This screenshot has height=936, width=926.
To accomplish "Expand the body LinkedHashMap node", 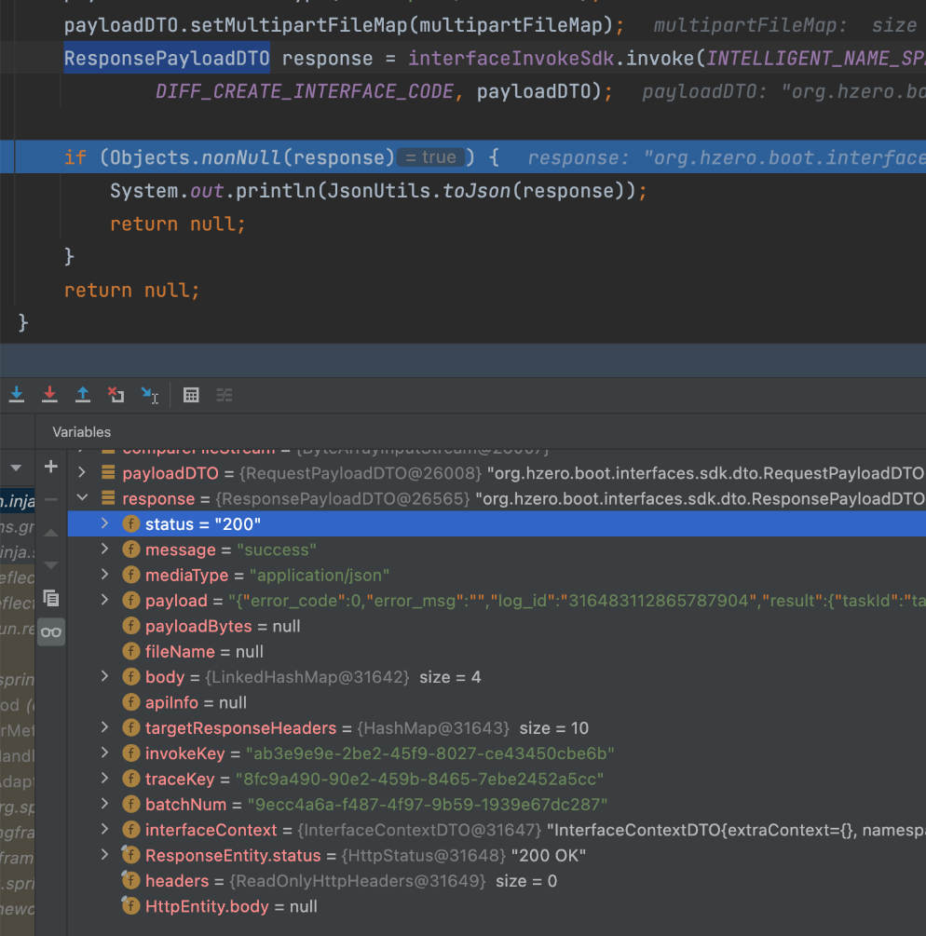I will pos(105,676).
